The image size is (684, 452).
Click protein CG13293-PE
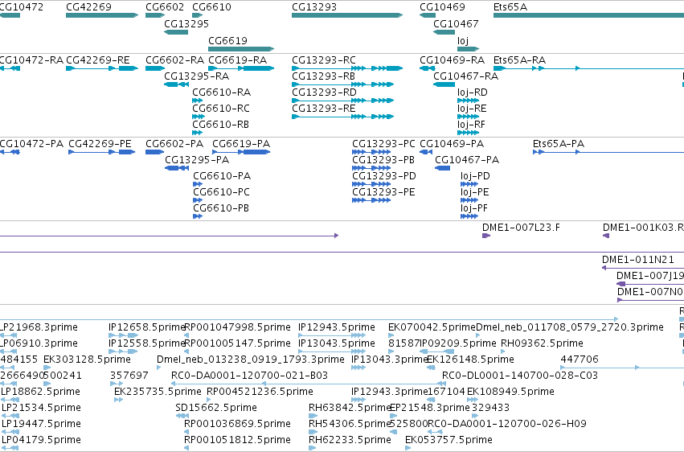(x=383, y=192)
